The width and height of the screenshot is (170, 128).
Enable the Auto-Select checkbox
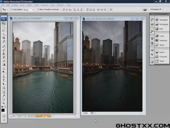click(12, 10)
